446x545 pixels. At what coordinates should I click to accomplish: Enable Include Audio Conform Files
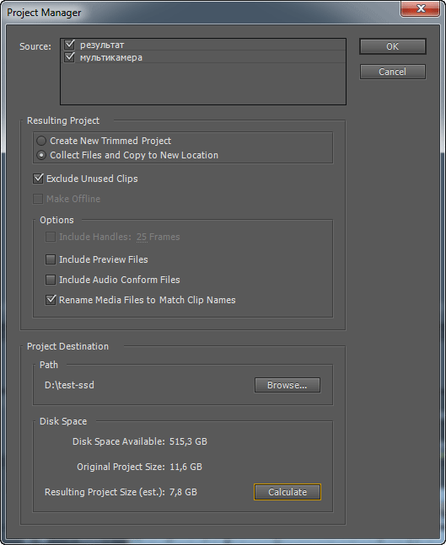point(51,280)
